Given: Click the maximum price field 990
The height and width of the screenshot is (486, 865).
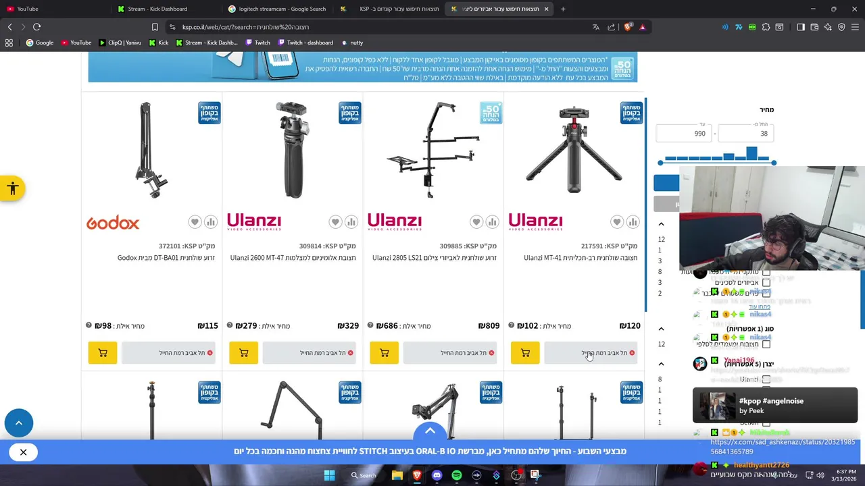Looking at the screenshot, I should coord(684,134).
